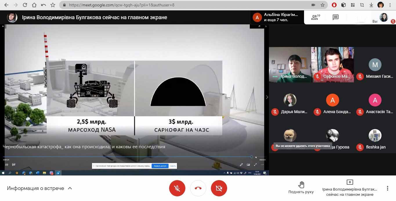Open the presentation now status button
This screenshot has height=201, width=396.
point(350,188)
